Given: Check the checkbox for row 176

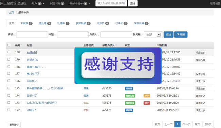Looking at the screenshot, I should 9,81.
